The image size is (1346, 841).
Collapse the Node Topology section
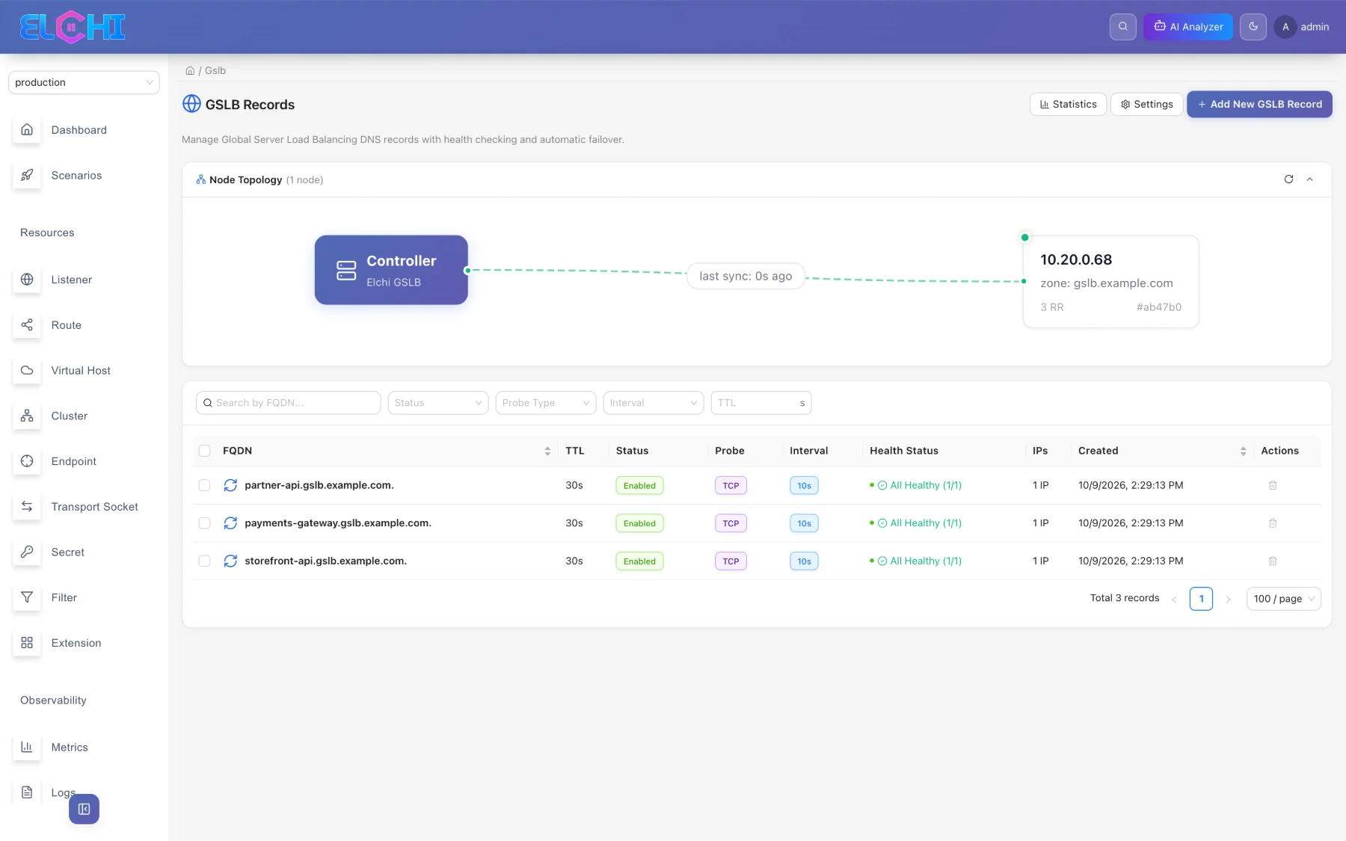tap(1310, 179)
